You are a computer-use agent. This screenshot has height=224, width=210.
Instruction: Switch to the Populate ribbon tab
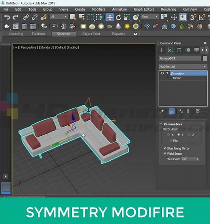pos(118,34)
